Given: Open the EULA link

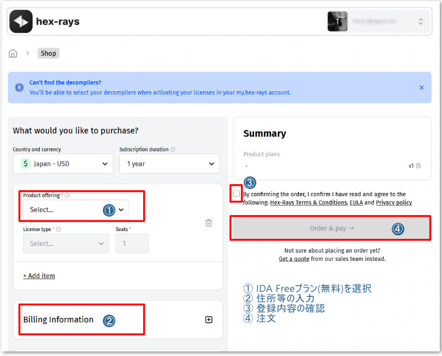Looking at the screenshot, I should click(356, 202).
